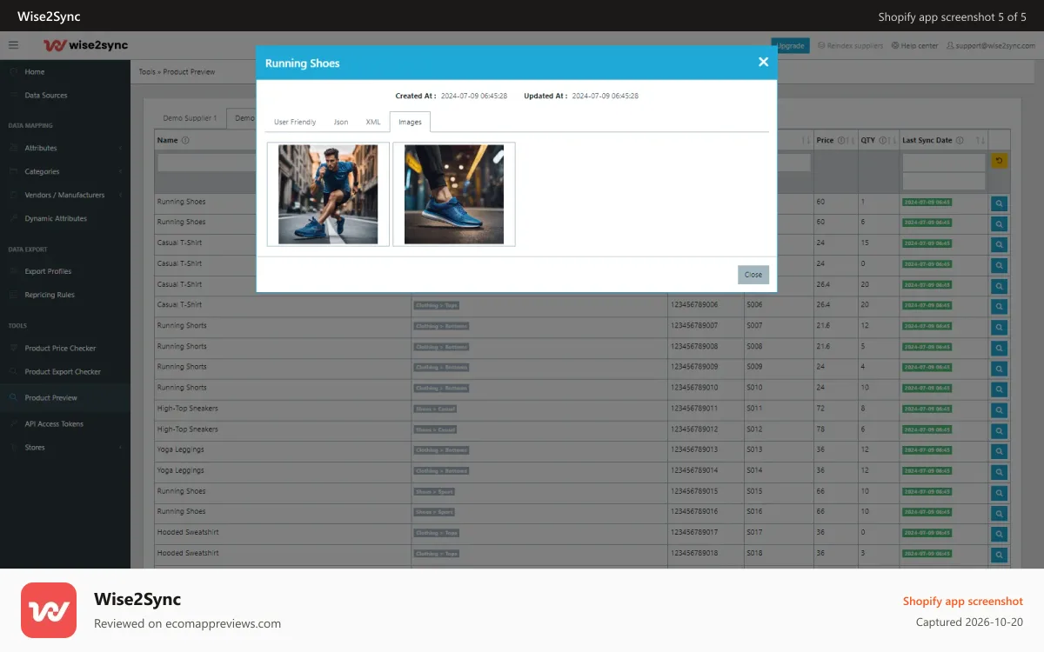Open preview icon for Casual T-Shirt QTY 0 row

pyautogui.click(x=1000, y=265)
